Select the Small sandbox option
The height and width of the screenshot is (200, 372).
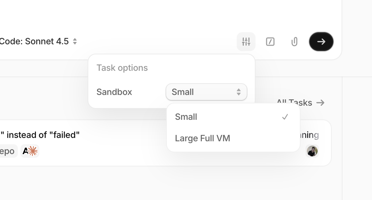pyautogui.click(x=186, y=117)
